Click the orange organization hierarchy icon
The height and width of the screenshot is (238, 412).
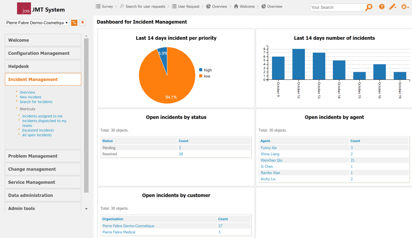tap(74, 23)
